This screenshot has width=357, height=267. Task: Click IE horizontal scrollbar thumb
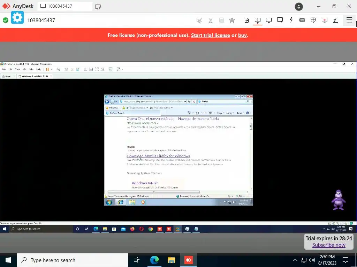(x=154, y=192)
